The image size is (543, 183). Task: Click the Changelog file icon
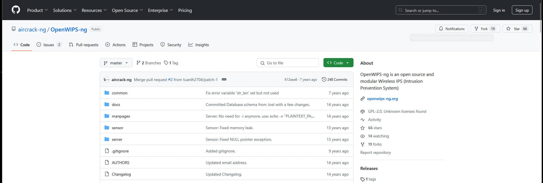pos(107,174)
